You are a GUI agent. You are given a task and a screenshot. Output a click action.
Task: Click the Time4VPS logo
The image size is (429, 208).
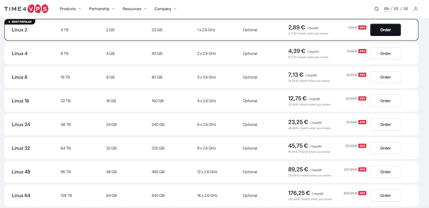coord(26,9)
